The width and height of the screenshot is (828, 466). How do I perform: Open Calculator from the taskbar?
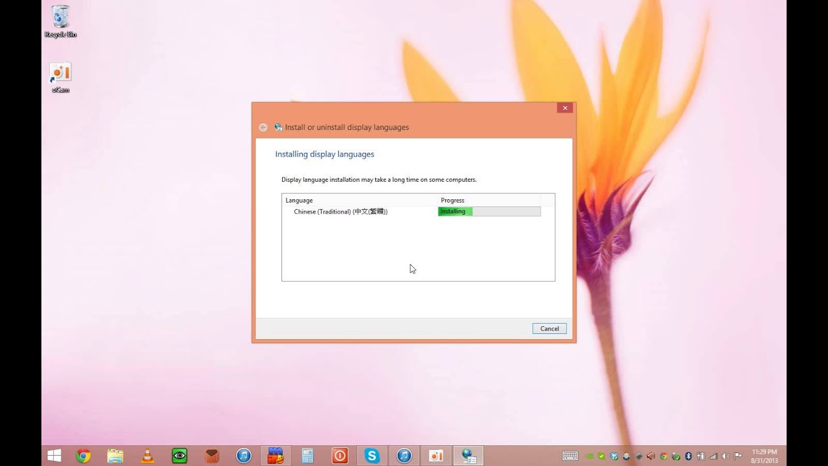[308, 456]
